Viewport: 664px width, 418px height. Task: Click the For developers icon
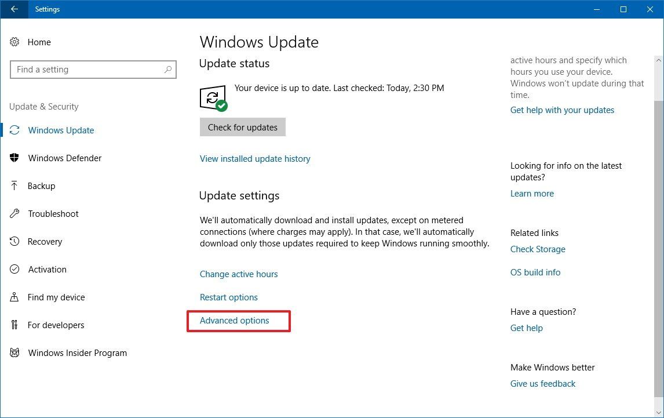click(14, 325)
